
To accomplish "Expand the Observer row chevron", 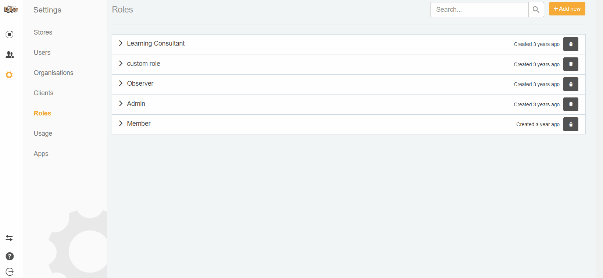I will point(121,83).
